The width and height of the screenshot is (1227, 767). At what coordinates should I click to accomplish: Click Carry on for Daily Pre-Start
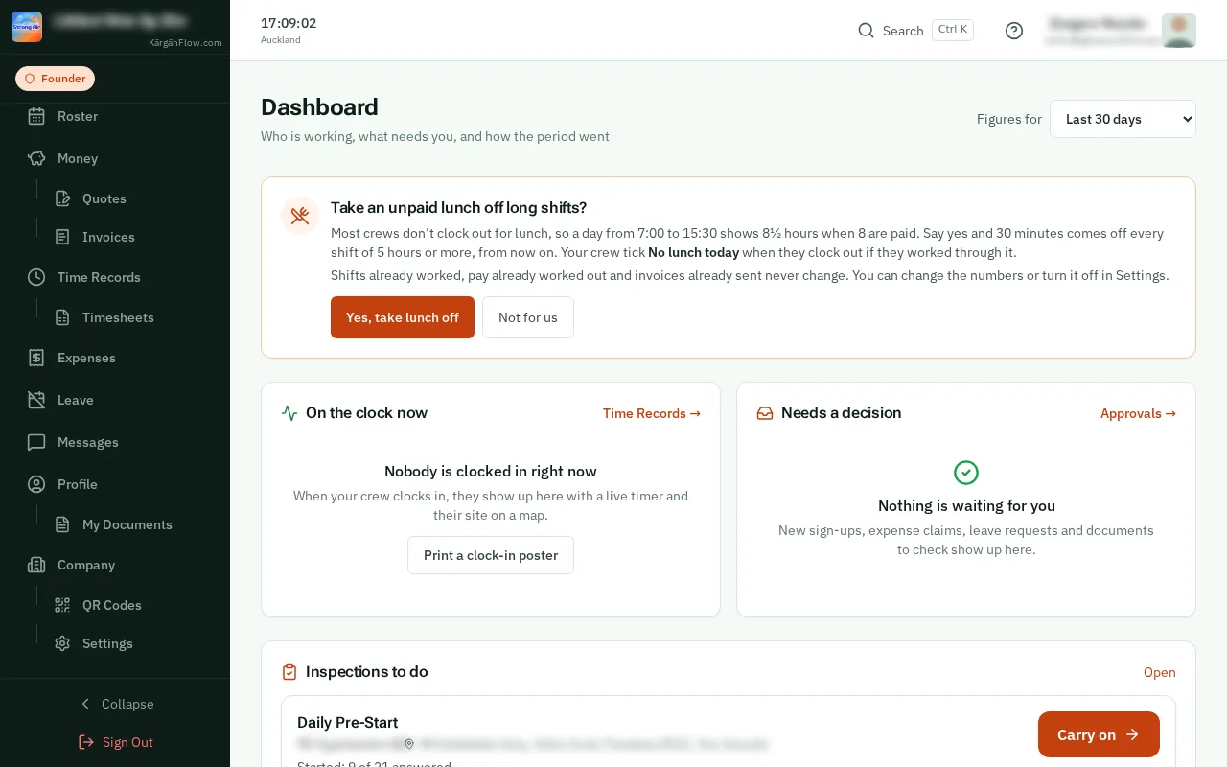click(x=1099, y=734)
